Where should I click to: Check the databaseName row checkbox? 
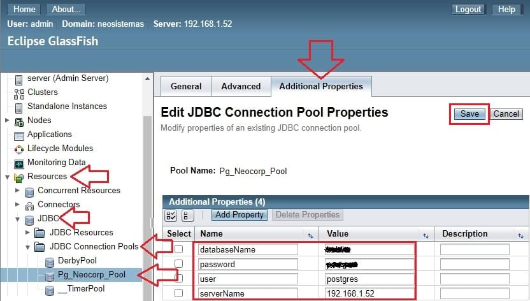click(x=179, y=249)
